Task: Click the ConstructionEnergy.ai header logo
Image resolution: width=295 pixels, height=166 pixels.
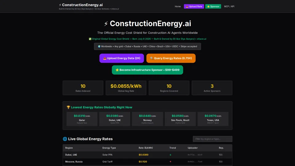Action: pyautogui.click(x=81, y=5)
